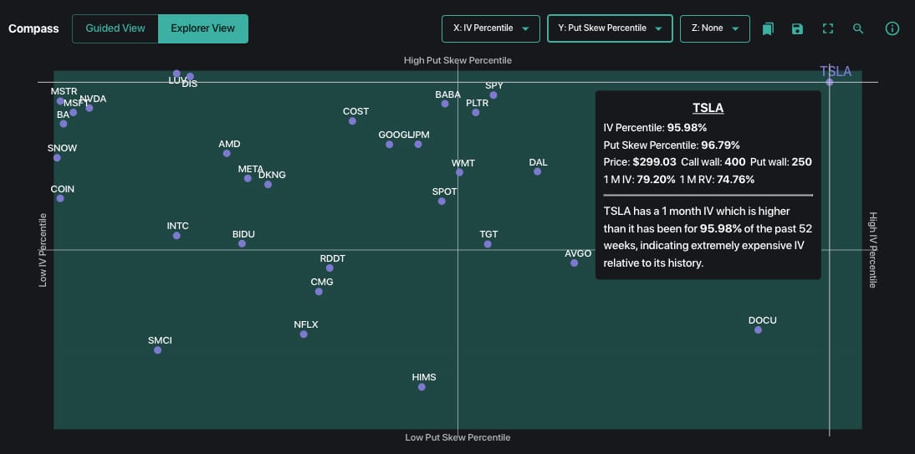
Task: Click the TSLA tooltip heading
Action: point(708,108)
